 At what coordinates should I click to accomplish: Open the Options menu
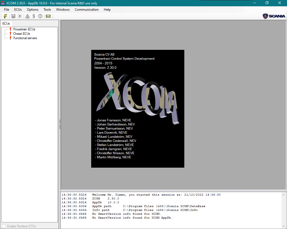[32, 10]
